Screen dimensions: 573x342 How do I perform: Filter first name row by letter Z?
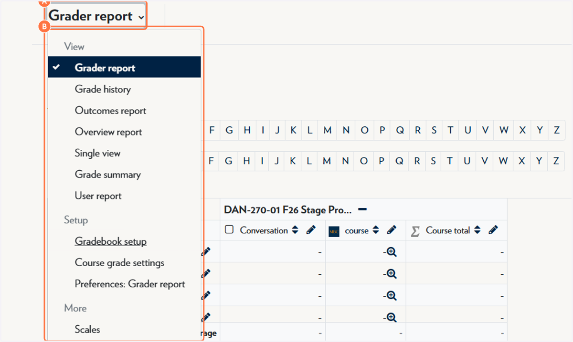[556, 130]
